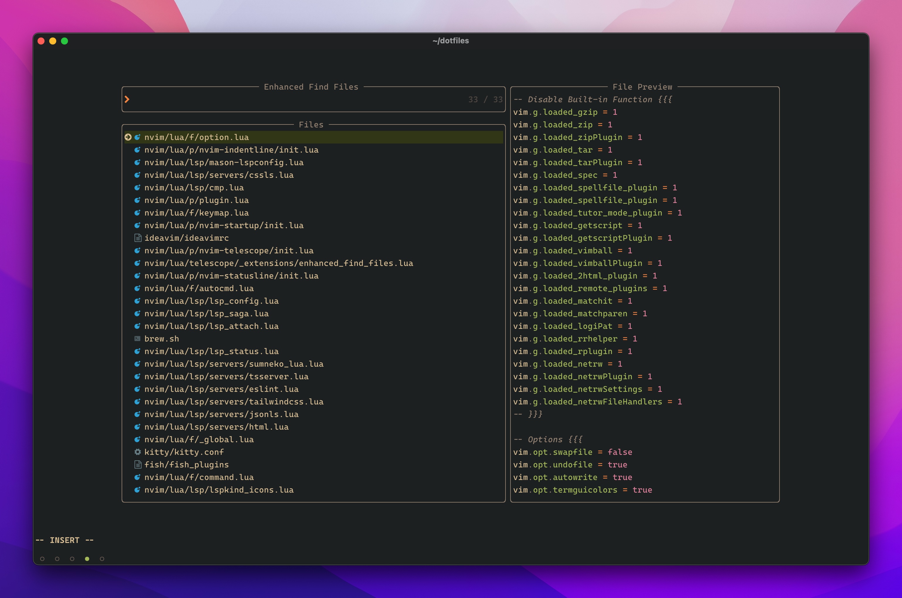Select the active green tab indicator dot
Viewport: 902px width, 598px height.
(x=87, y=559)
